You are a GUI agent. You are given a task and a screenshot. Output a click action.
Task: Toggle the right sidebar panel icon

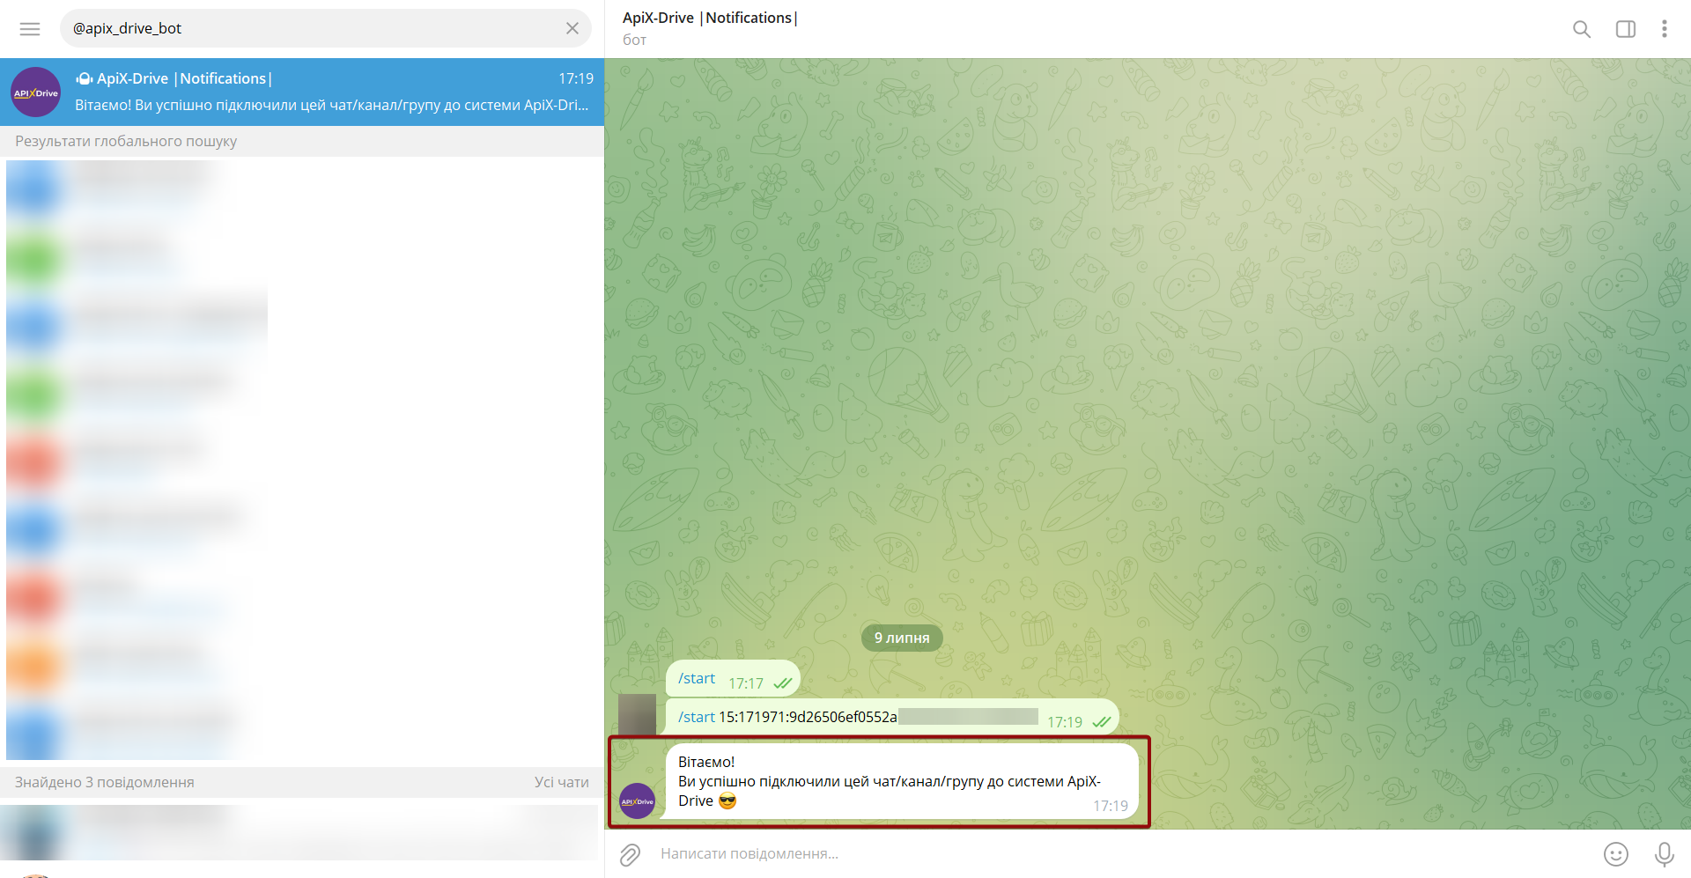1626,29
